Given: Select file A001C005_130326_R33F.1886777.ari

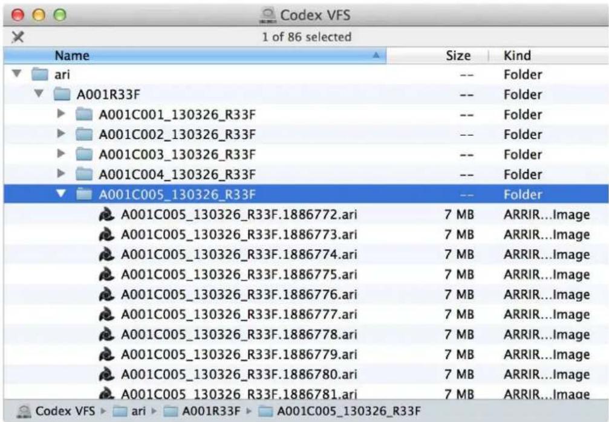Looking at the screenshot, I should pos(239,315).
